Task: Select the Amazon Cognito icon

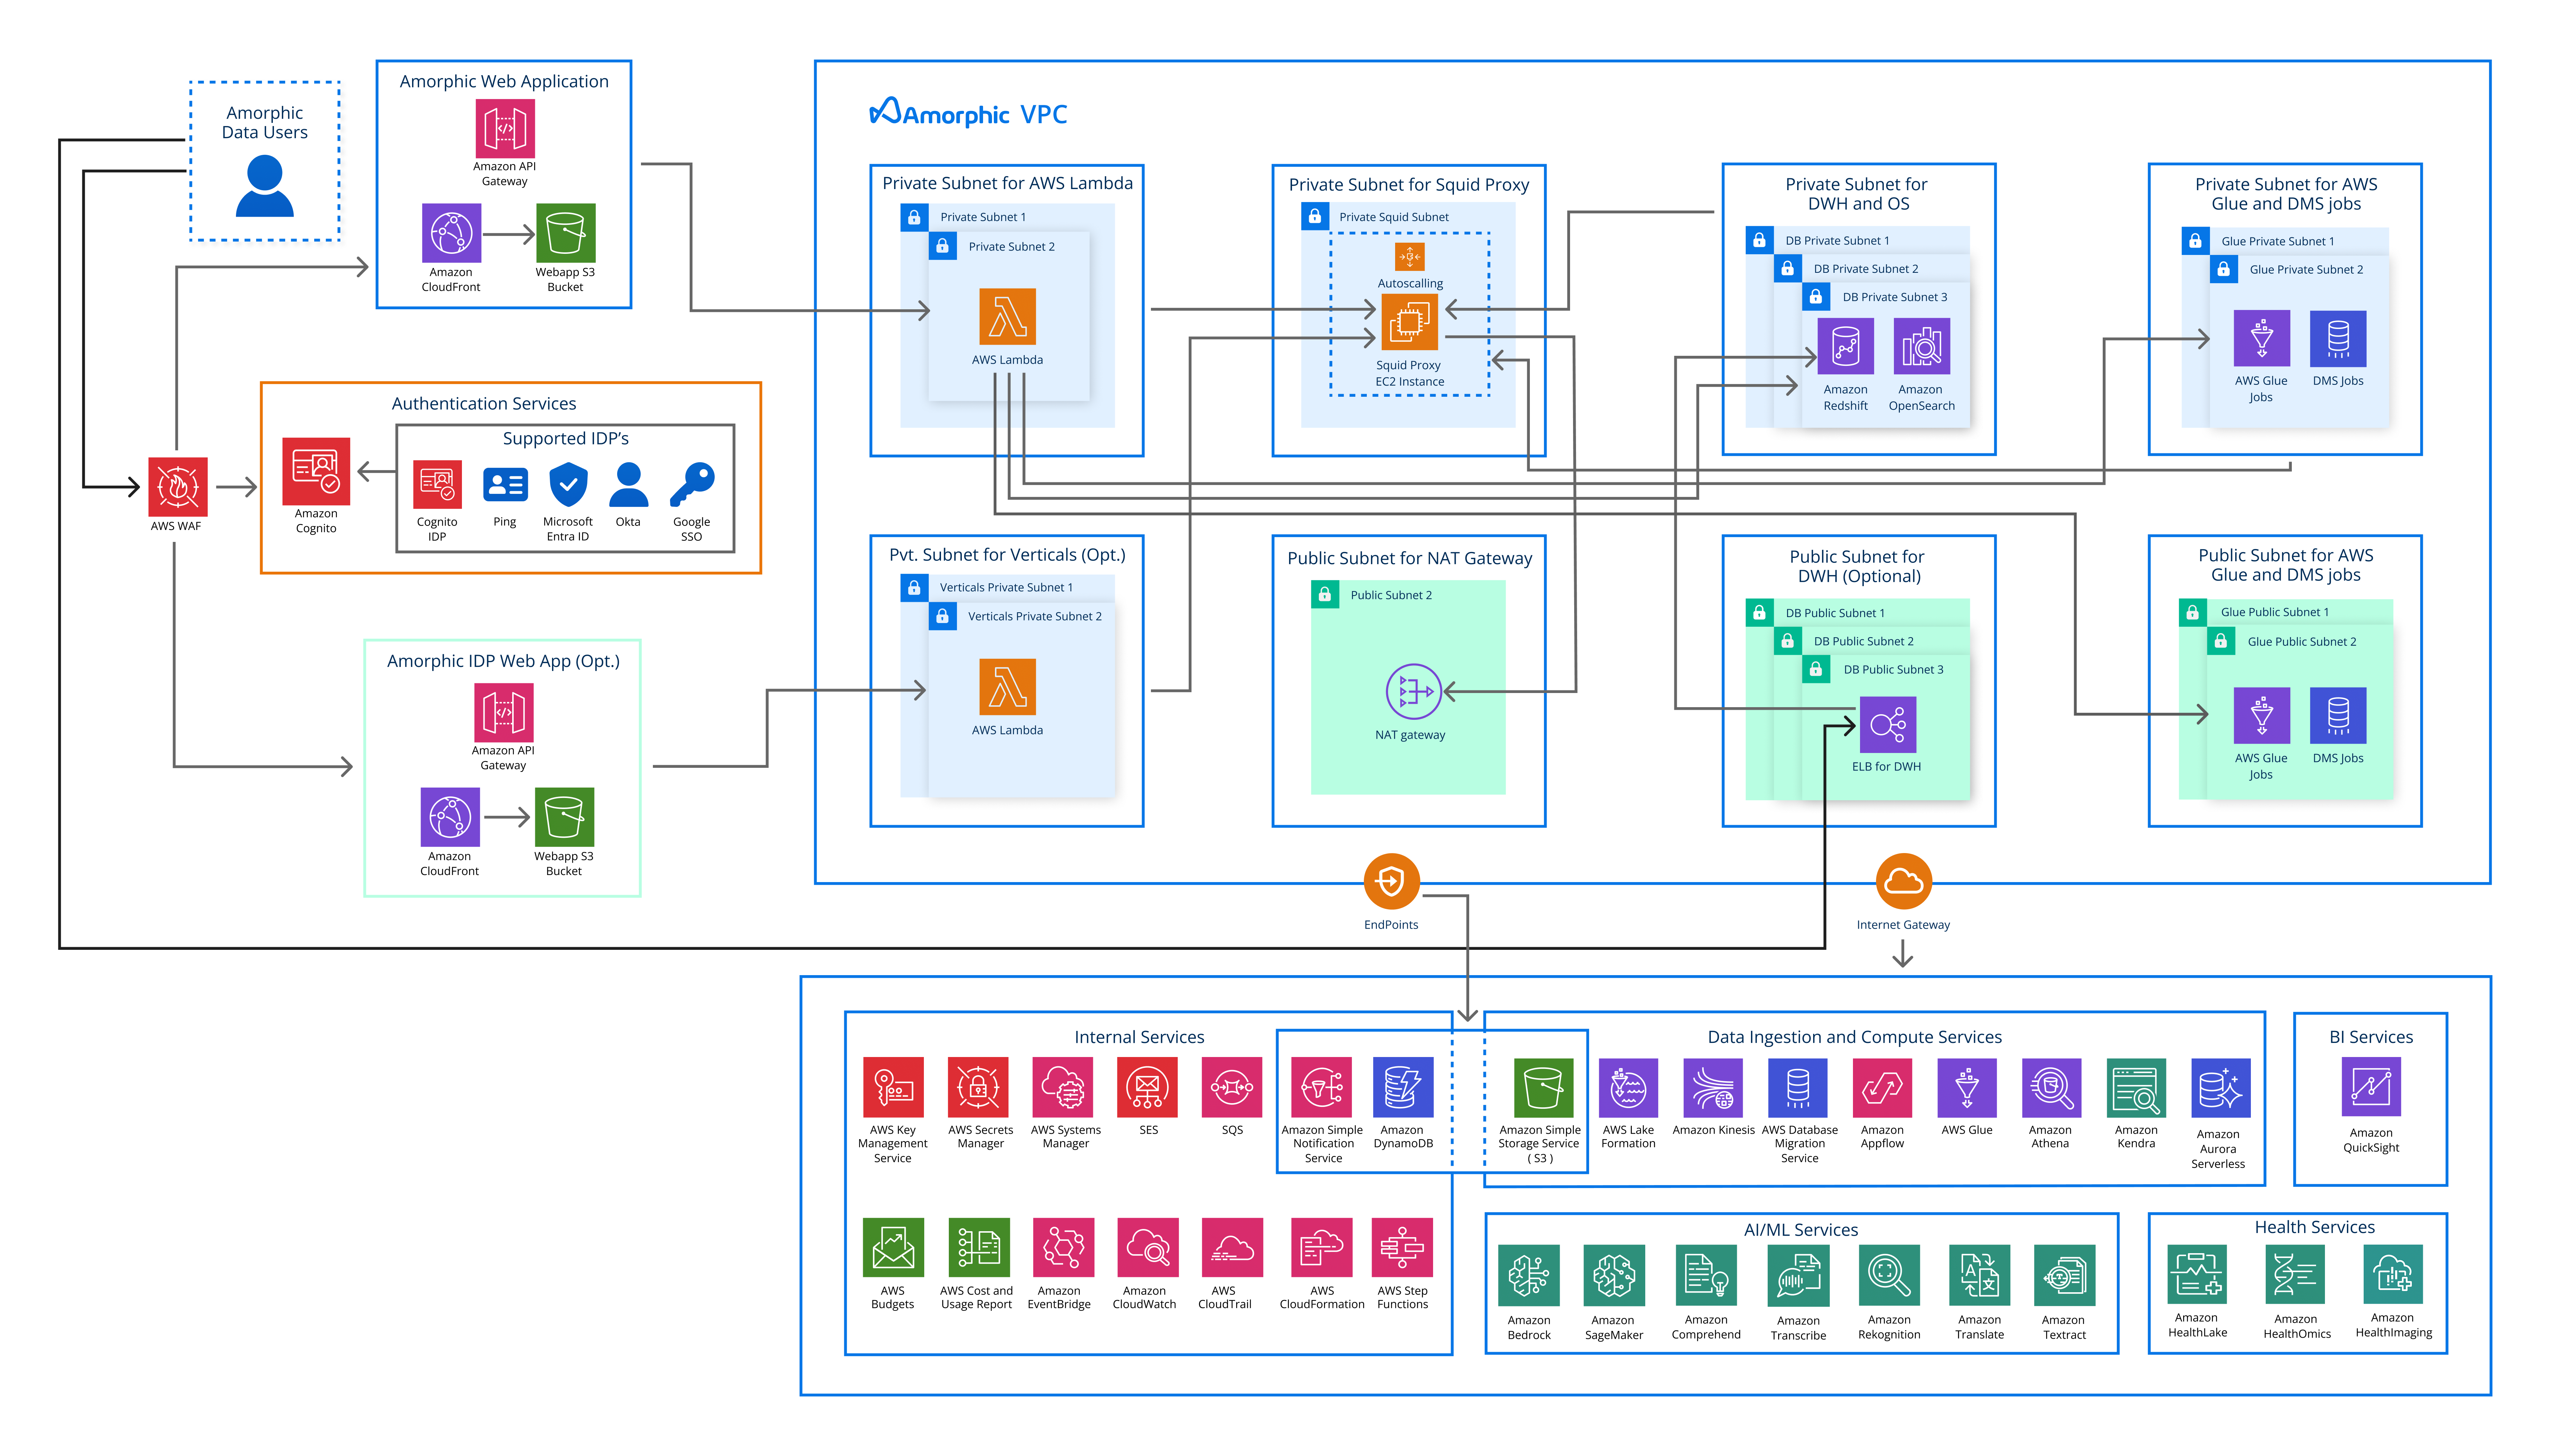Action: 316,471
